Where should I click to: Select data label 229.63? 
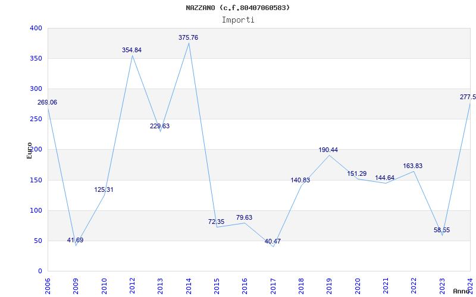[159, 126]
